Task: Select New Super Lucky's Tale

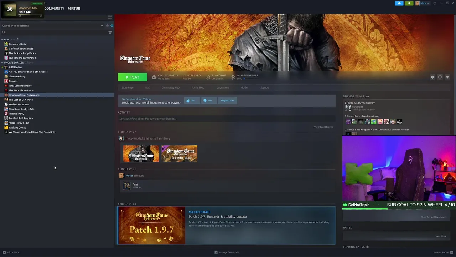Action: point(21,109)
